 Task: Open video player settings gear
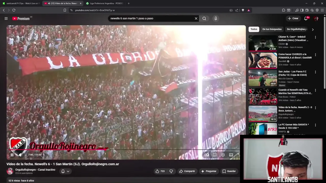point(223,155)
